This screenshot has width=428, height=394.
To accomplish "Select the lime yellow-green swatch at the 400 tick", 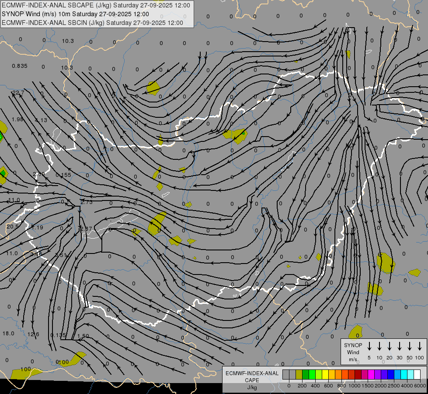I will click(319, 374).
